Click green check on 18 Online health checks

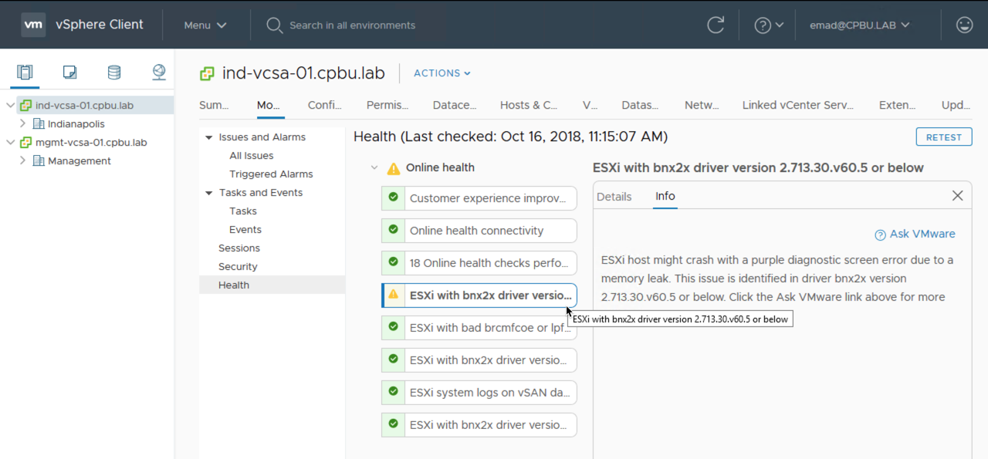(393, 262)
